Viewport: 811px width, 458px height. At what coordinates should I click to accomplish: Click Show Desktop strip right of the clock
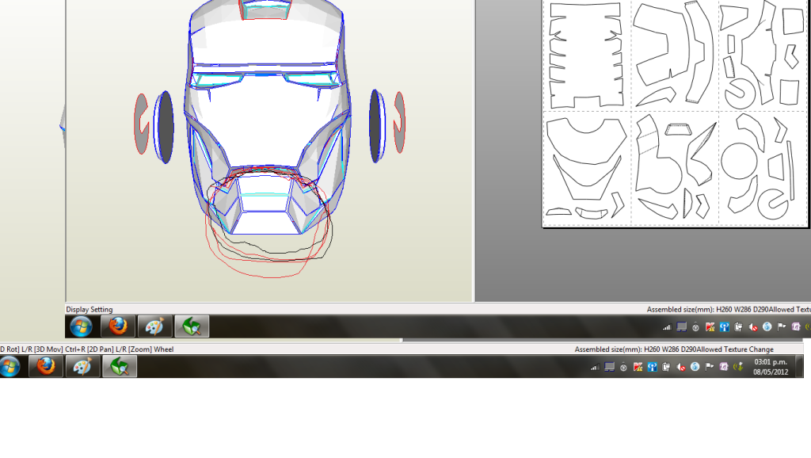pyautogui.click(x=799, y=366)
